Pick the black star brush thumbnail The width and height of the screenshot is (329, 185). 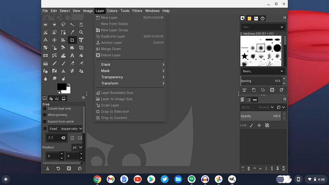pos(244,56)
